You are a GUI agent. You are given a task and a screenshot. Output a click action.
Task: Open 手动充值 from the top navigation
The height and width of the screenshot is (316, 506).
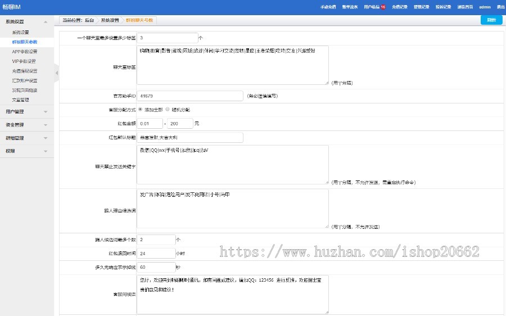[x=328, y=7]
